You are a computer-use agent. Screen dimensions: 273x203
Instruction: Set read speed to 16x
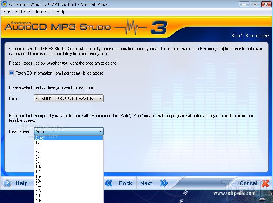[68, 176]
